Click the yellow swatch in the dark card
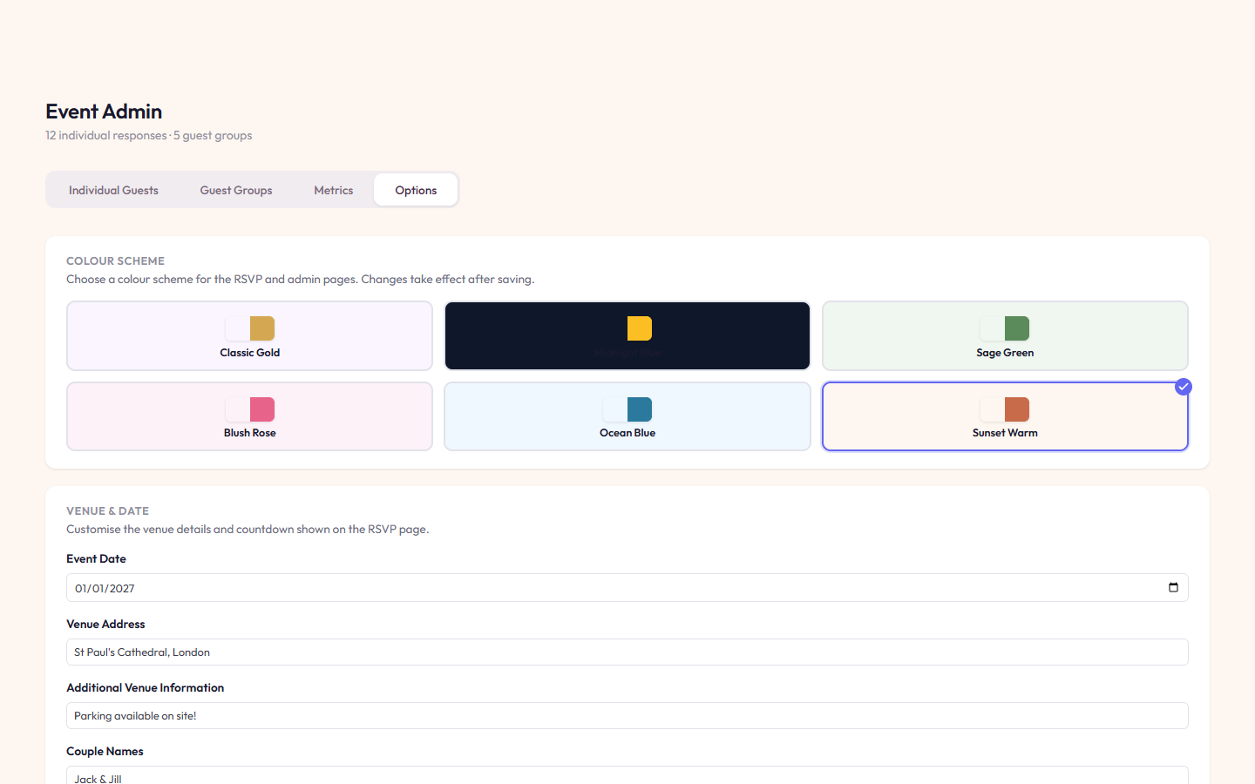The image size is (1255, 784). (x=640, y=328)
